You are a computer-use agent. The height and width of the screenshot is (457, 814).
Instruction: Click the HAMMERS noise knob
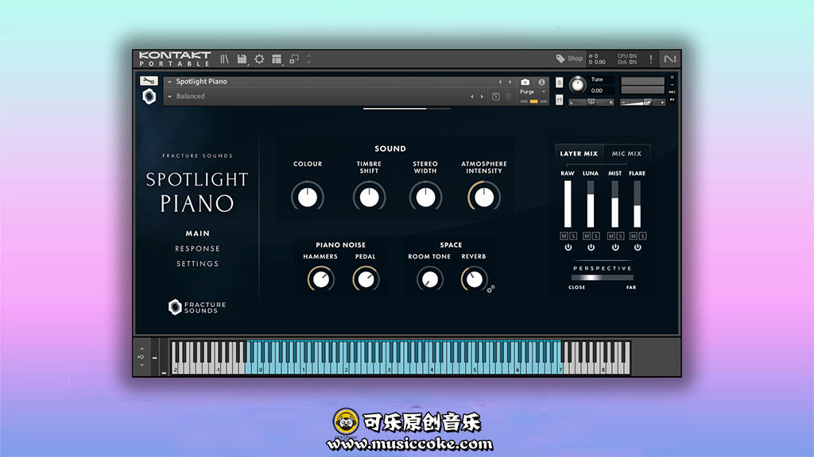(x=321, y=279)
